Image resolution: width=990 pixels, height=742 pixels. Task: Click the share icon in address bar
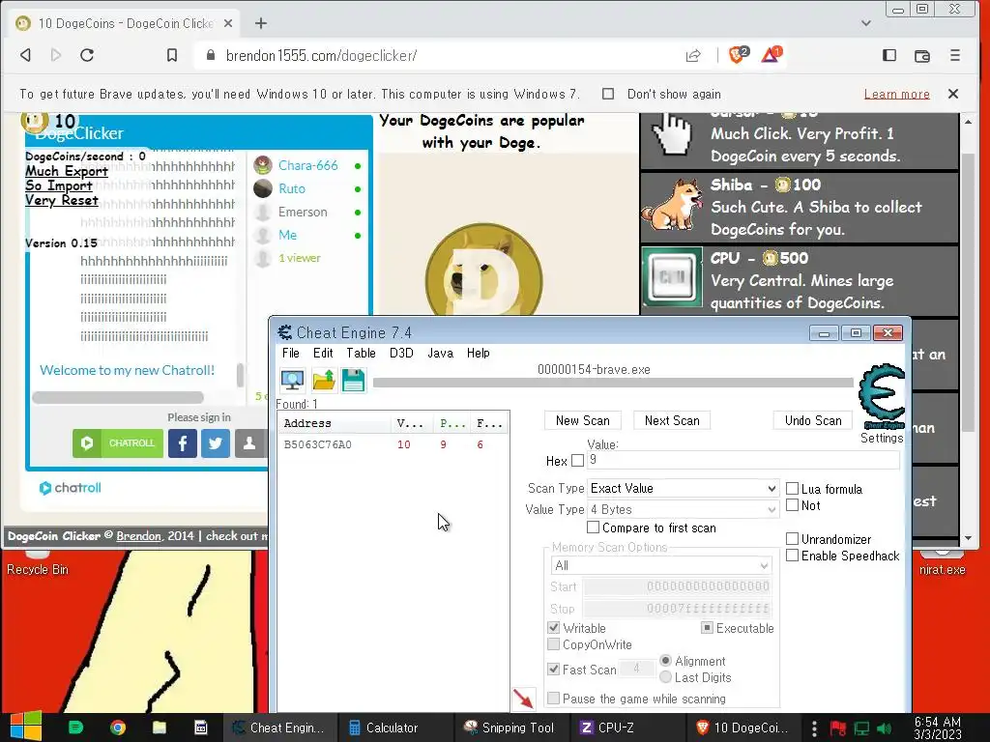[693, 55]
